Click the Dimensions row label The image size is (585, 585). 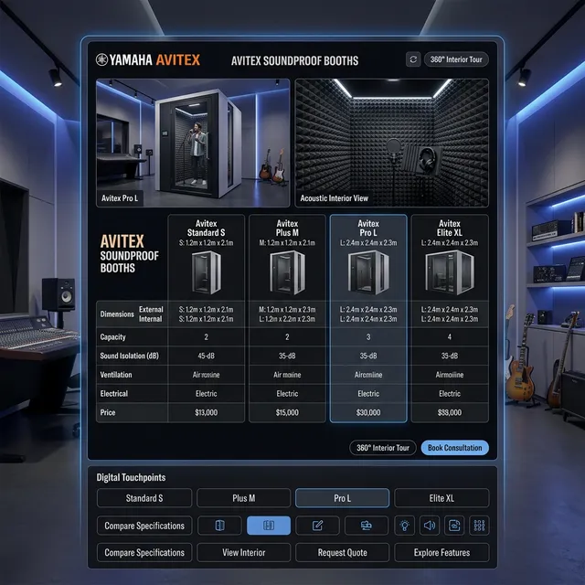(117, 314)
